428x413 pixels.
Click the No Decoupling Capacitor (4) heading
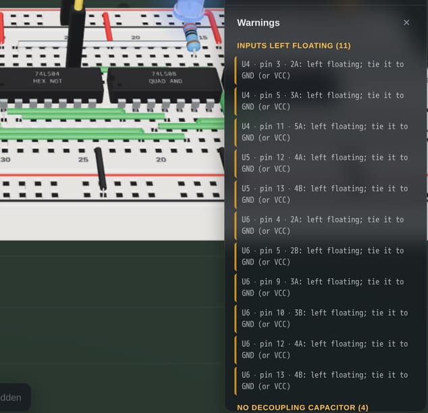pyautogui.click(x=302, y=408)
